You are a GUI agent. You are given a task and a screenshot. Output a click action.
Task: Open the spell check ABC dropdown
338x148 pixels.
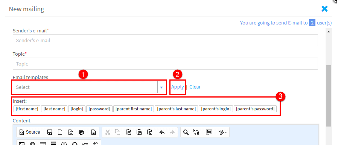click(x=222, y=132)
